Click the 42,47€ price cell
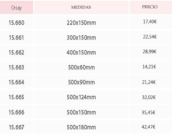This screenshot has width=172, height=137. (148, 127)
